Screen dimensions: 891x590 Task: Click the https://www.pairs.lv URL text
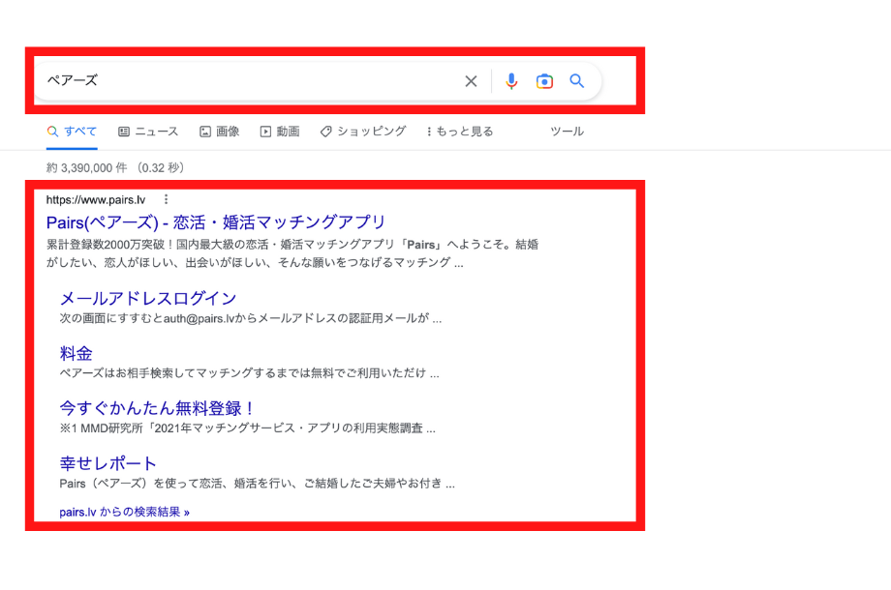(x=96, y=199)
